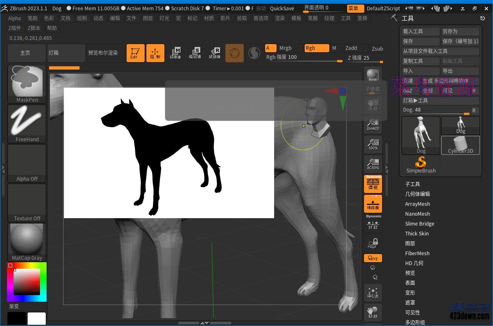Activate the Scale gizmo (缩放轴)
Image resolution: width=493 pixels, height=326 pixels.
click(195, 53)
